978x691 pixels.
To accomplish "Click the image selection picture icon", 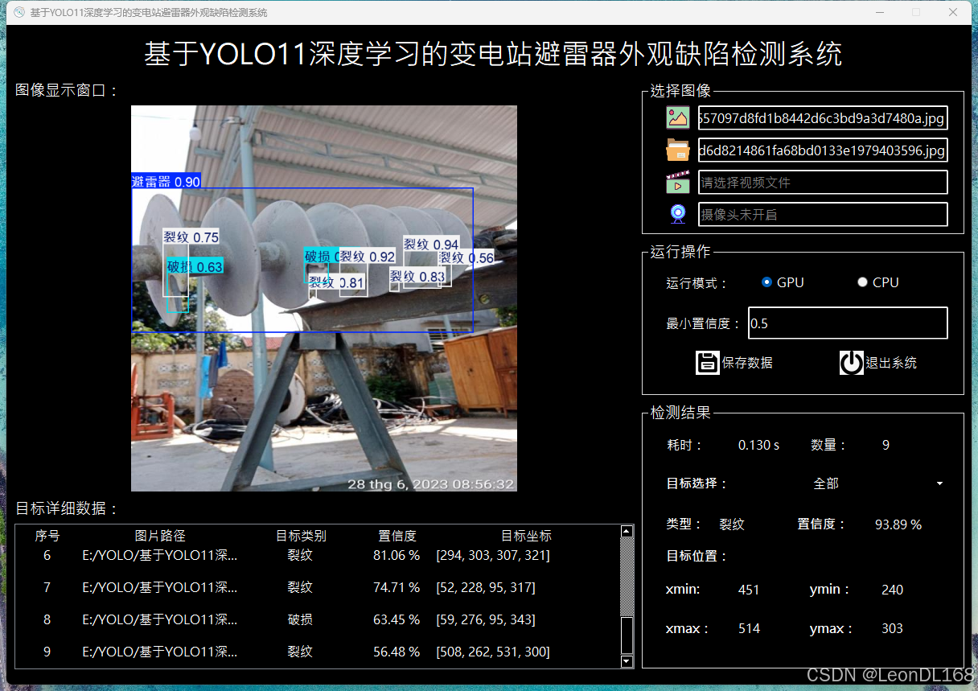I will 678,117.
